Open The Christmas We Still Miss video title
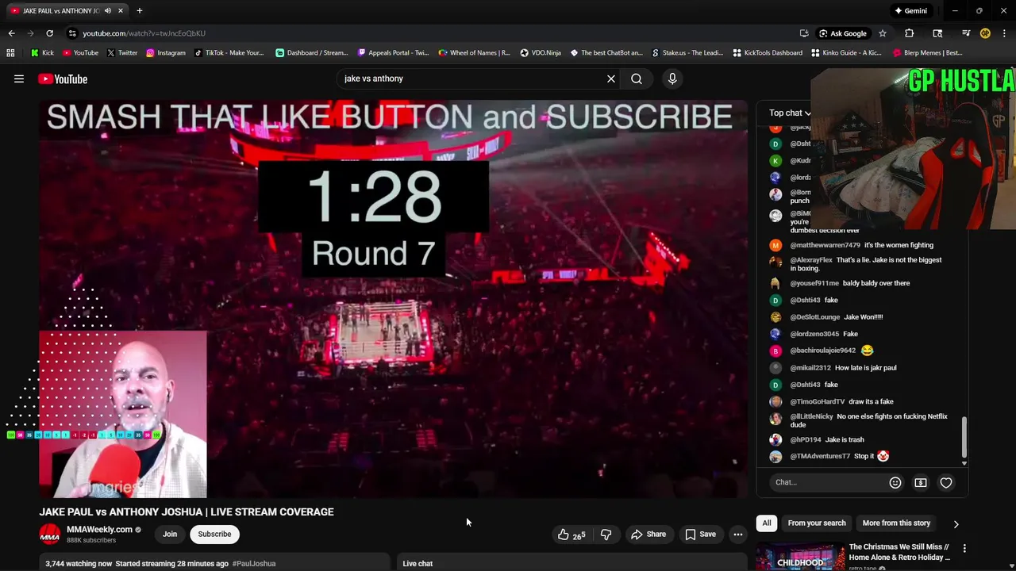The image size is (1016, 571). coord(899,552)
